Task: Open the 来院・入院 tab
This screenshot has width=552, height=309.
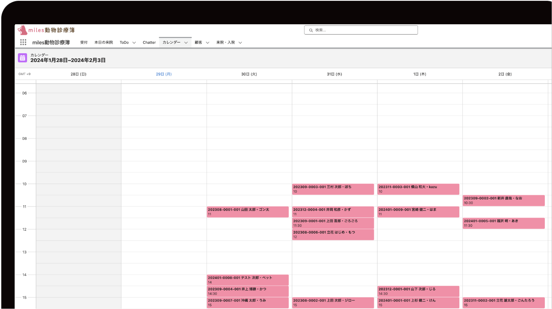Action: pos(226,42)
